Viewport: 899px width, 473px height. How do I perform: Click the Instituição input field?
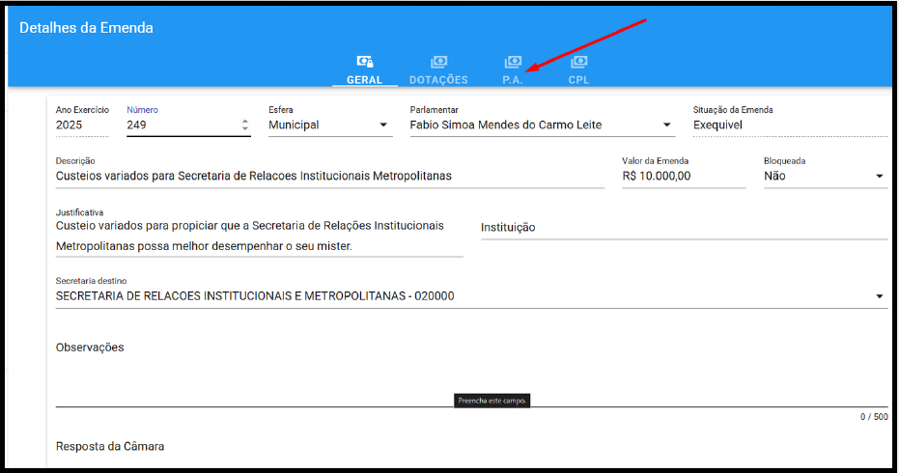[684, 228]
